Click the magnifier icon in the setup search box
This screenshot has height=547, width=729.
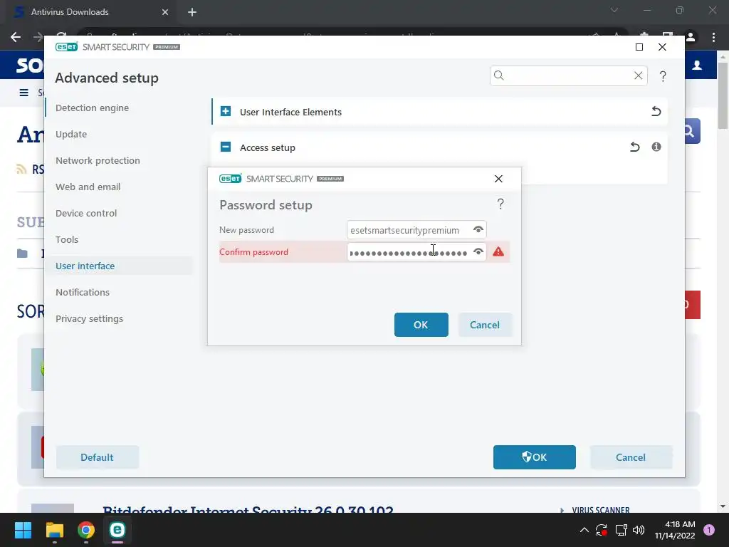499,75
